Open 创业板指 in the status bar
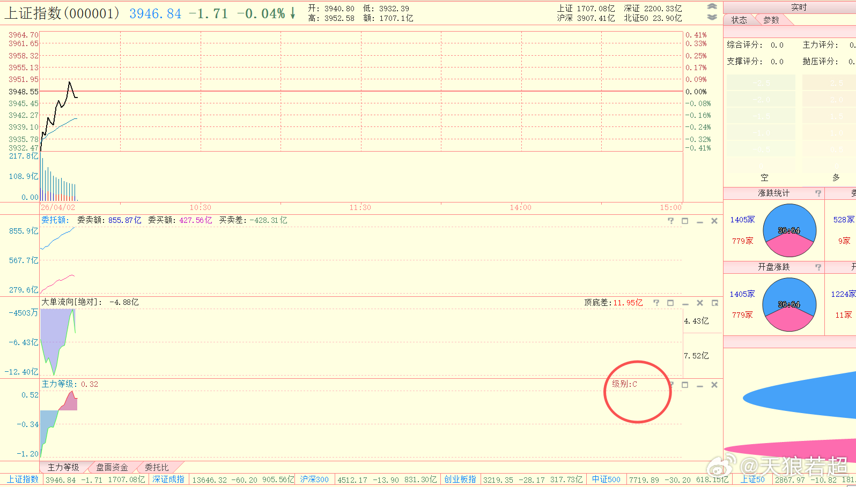This screenshot has height=487, width=856. pyautogui.click(x=460, y=479)
